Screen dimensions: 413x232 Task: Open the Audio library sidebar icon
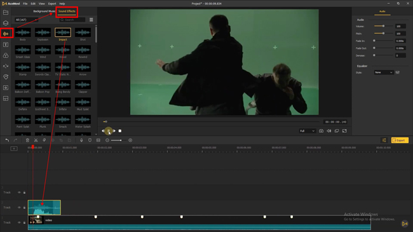point(6,34)
